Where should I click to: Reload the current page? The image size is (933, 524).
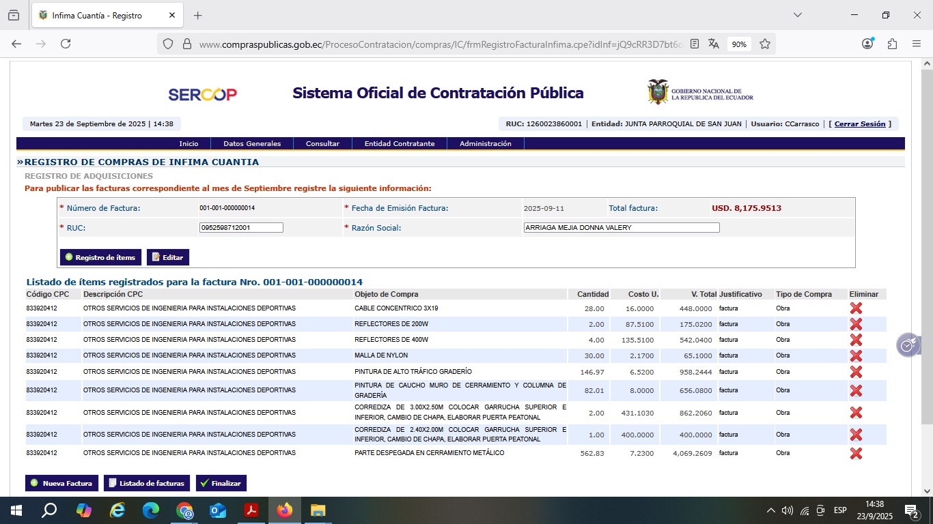(x=66, y=44)
